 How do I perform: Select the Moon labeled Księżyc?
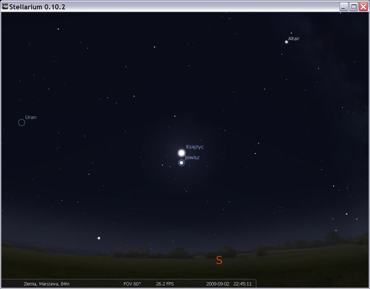click(181, 153)
